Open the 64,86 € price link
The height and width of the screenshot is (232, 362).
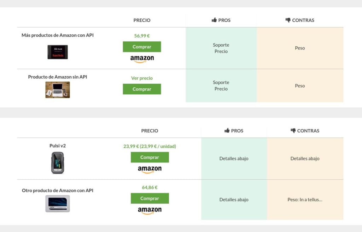(150, 187)
